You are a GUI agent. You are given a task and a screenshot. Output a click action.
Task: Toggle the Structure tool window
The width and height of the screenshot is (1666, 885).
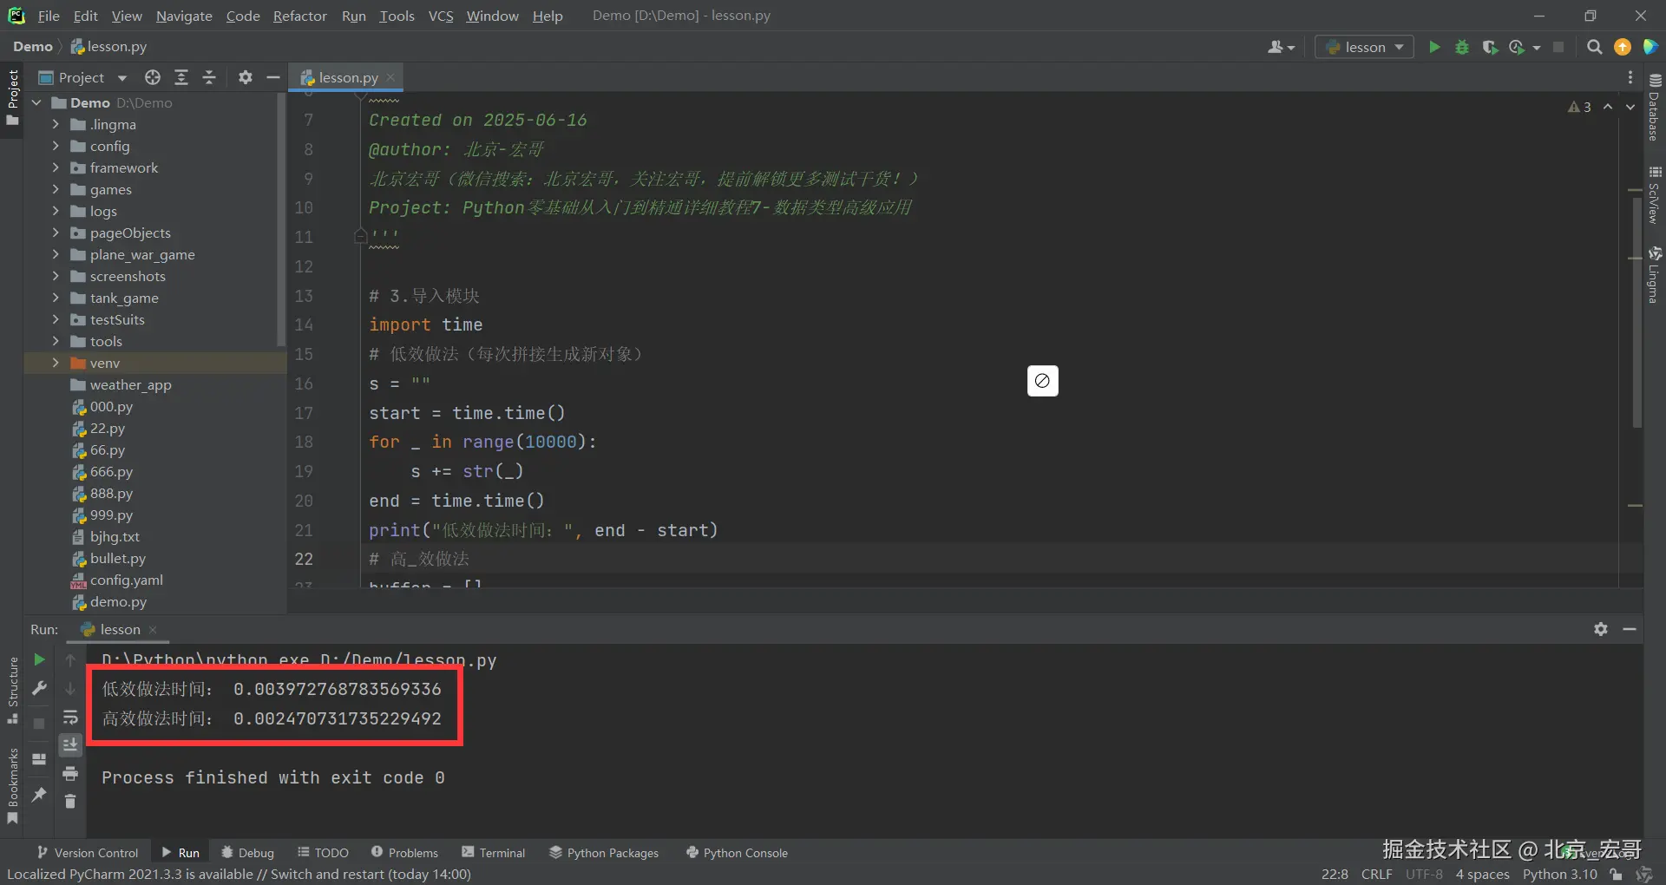tap(12, 690)
